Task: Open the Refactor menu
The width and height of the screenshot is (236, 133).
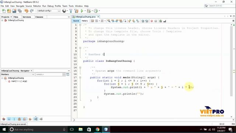Action: tap(37, 6)
